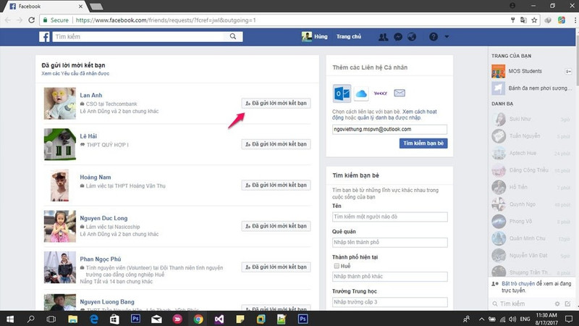Click the translate page icon in address bar

pos(523,20)
